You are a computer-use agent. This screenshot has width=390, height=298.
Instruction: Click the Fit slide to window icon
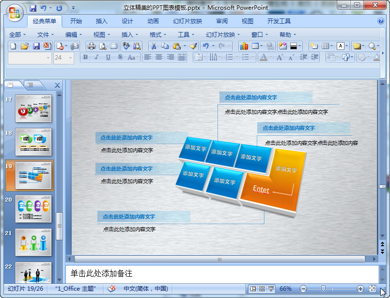tap(372, 288)
